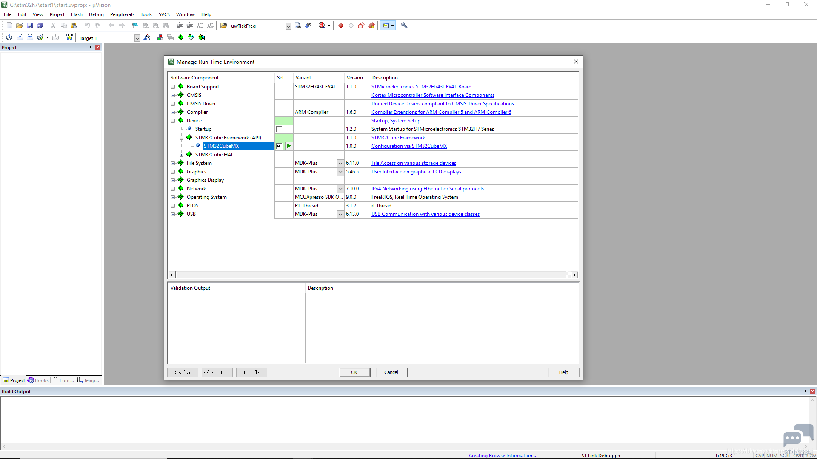Open the File System variant dropdown
817x459 pixels.
[x=340, y=163]
